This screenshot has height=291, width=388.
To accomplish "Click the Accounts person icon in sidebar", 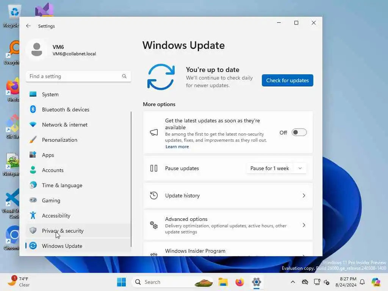I will (x=33, y=170).
